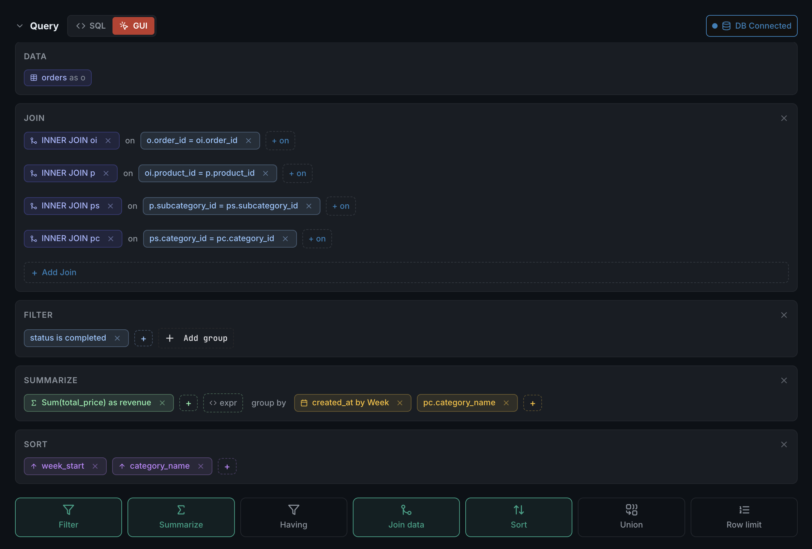Delete the ps.category_id = pc.category_id condition

point(285,239)
